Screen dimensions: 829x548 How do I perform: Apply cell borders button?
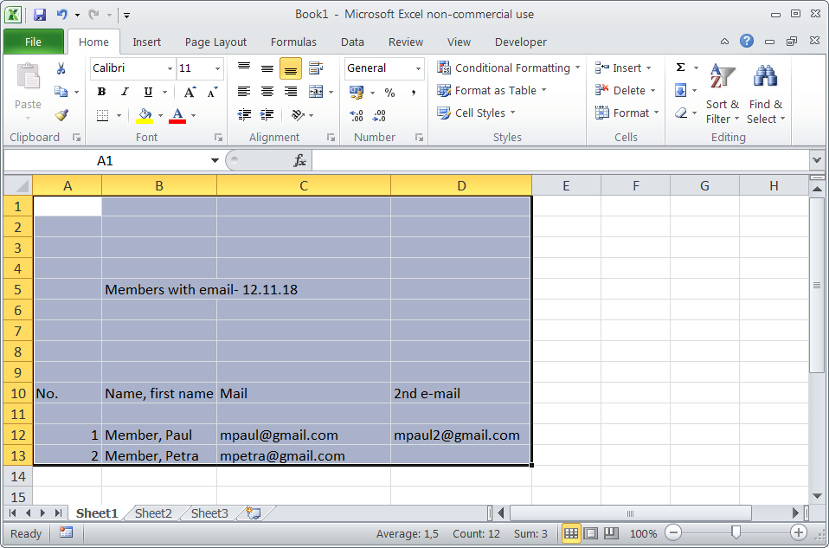(103, 115)
